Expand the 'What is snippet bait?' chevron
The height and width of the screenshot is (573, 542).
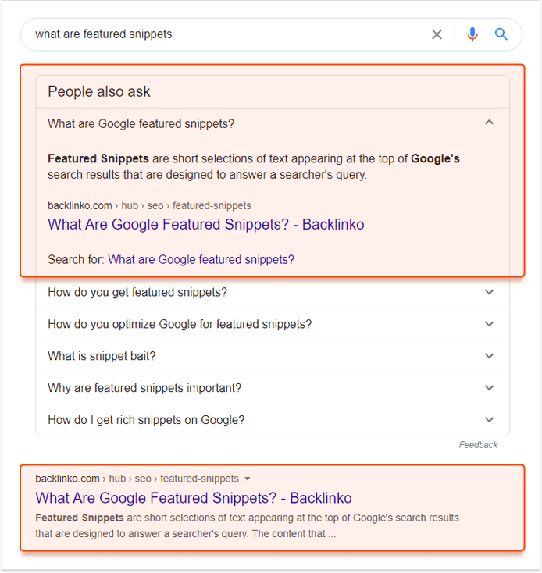(x=489, y=355)
